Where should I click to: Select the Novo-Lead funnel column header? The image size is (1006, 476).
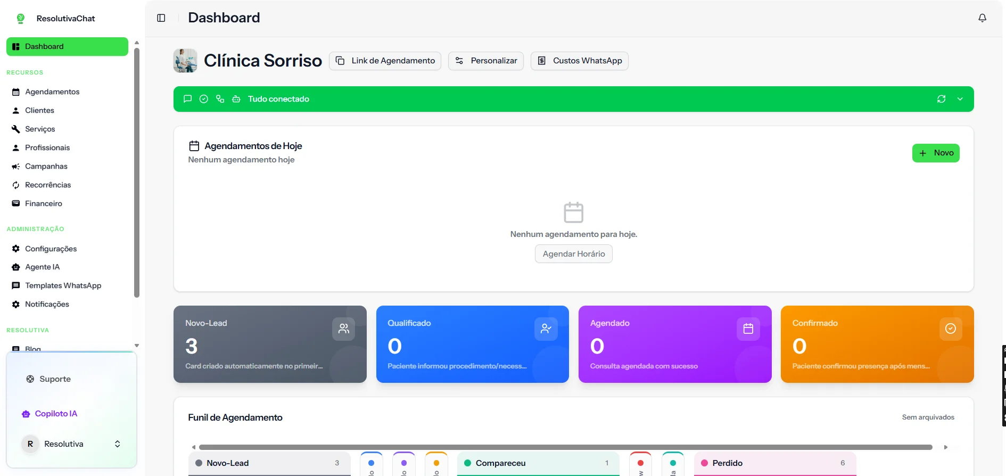click(269, 463)
